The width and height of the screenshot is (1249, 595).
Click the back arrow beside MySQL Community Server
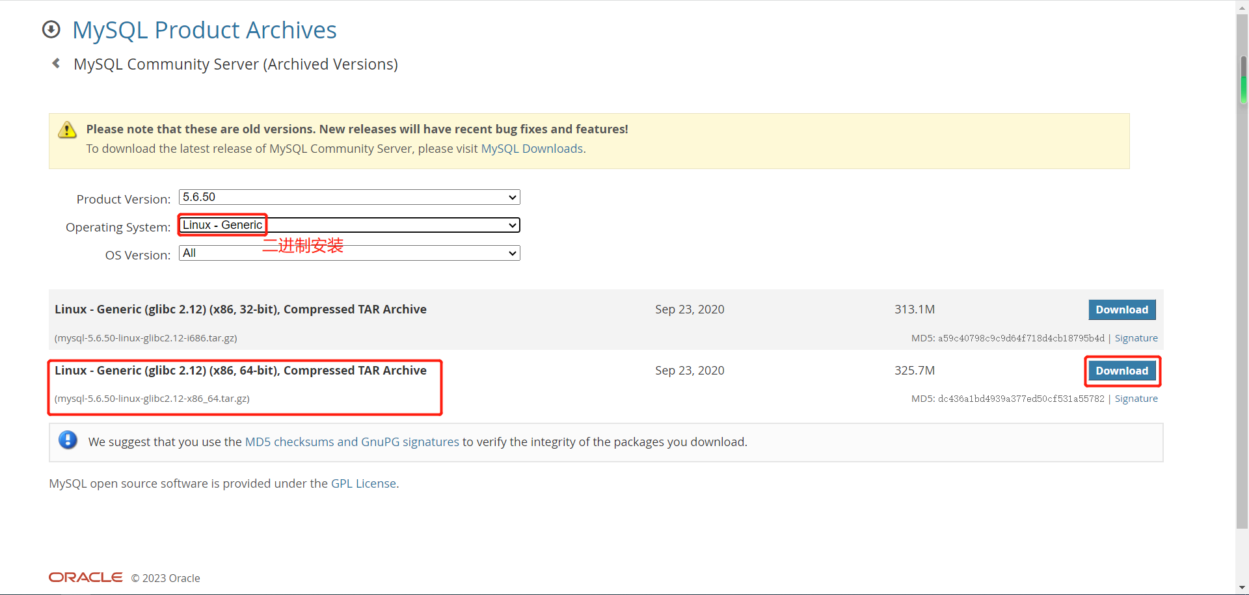(x=57, y=63)
